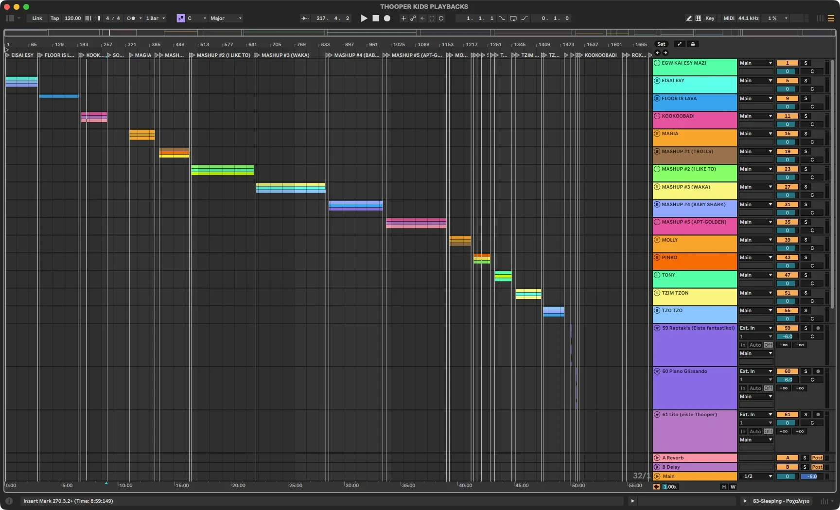Image resolution: width=840 pixels, height=510 pixels.
Task: Click the Re-enable Automation back arrow
Action: pos(422,18)
